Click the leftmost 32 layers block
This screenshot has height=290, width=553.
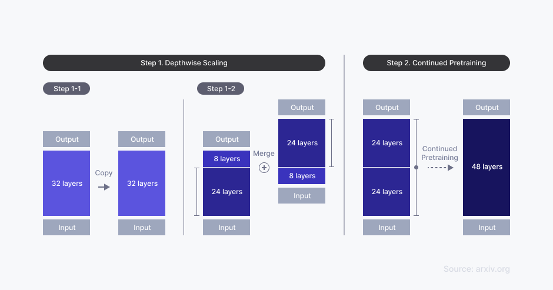click(x=66, y=184)
